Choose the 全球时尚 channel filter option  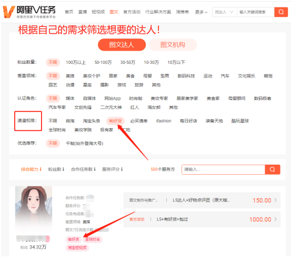[x=57, y=130]
